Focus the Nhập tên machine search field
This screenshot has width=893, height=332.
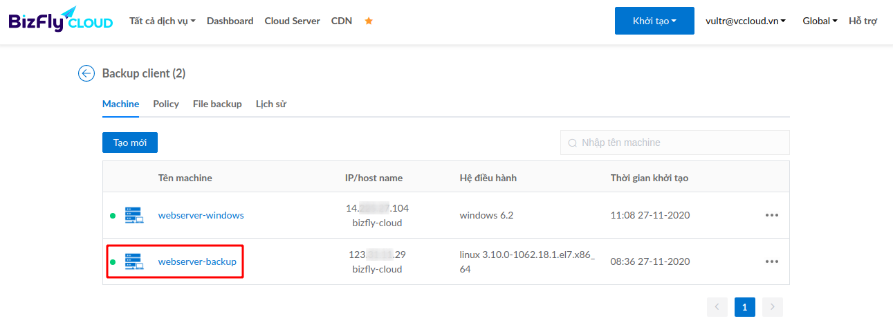675,142
